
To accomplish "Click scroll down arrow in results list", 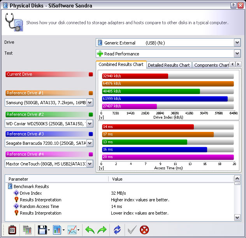I will click(x=237, y=218).
